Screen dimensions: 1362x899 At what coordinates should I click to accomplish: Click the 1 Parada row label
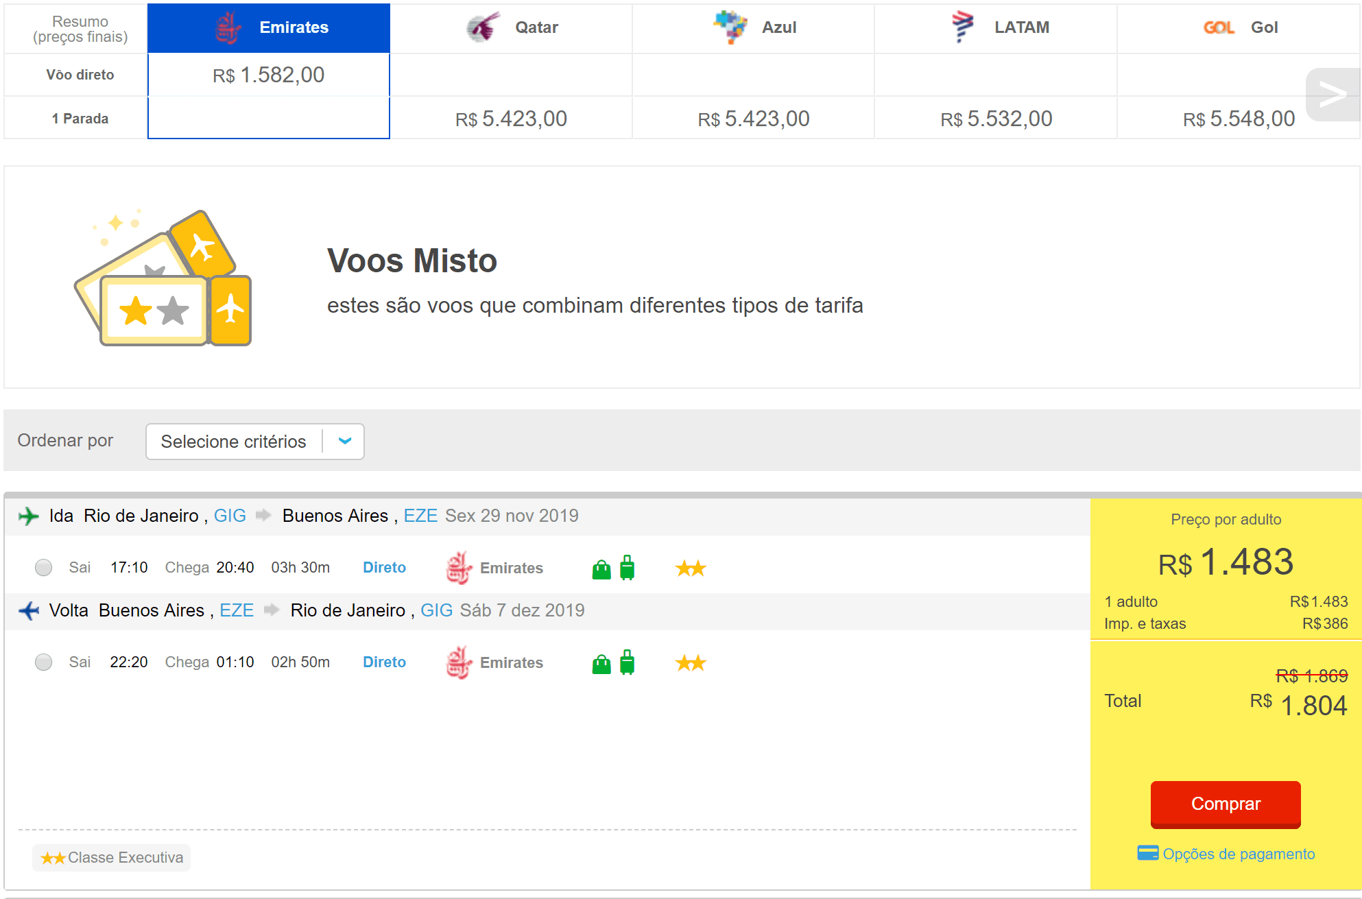tap(80, 119)
